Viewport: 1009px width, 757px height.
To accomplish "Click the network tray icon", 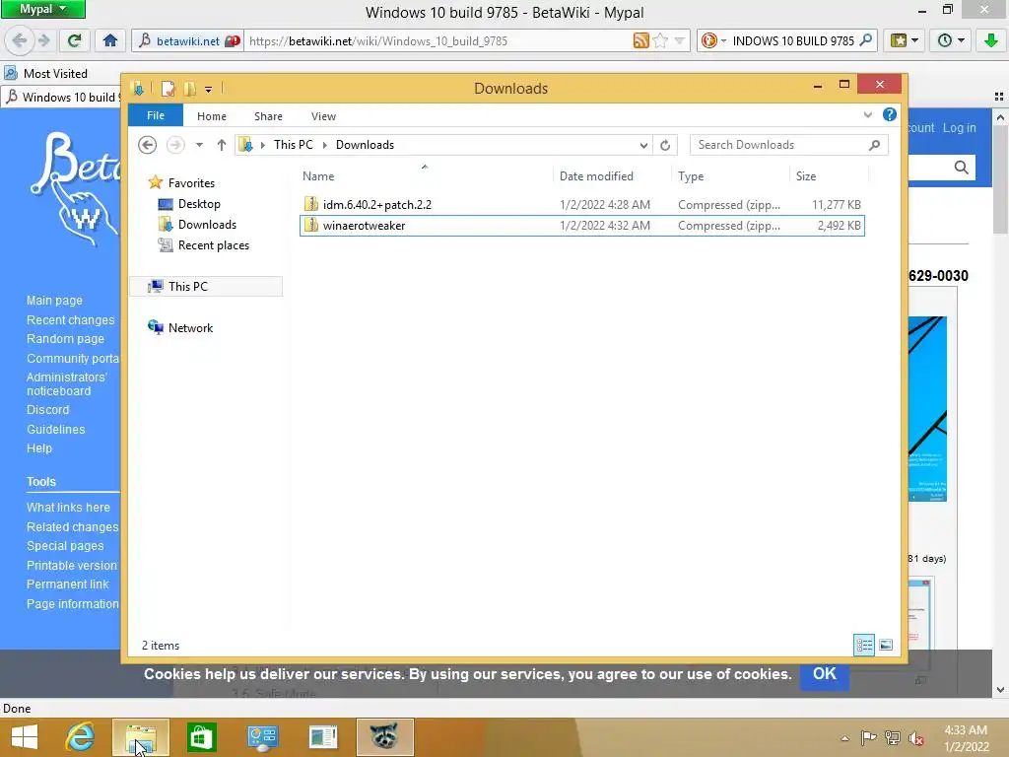I will (x=892, y=738).
